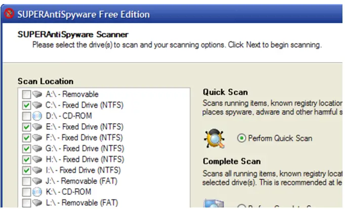This screenshot has height=209, width=345.
Task: Click the E:\ Fixed Drive icon
Action: click(37, 127)
